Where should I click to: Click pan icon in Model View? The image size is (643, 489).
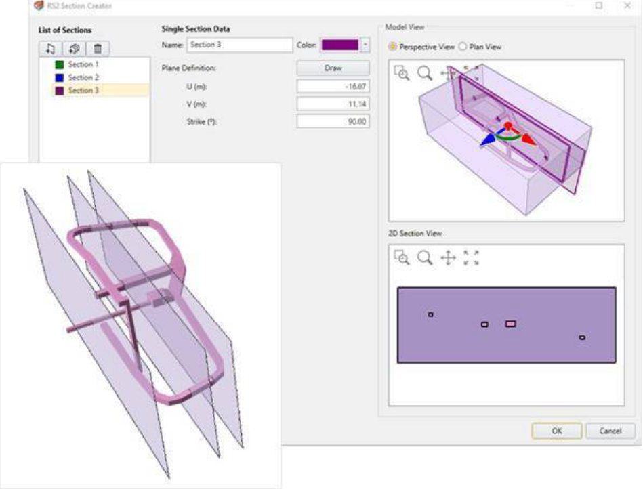(x=448, y=73)
